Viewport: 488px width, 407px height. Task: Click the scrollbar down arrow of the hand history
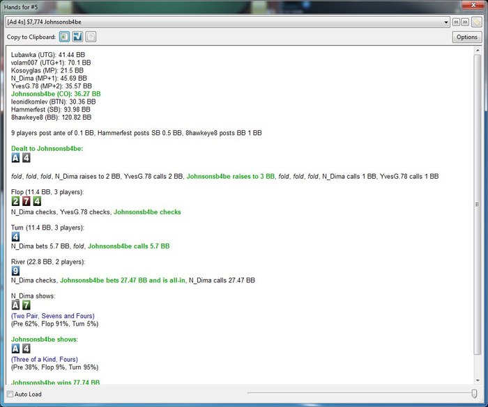tap(478, 381)
